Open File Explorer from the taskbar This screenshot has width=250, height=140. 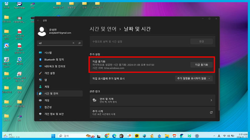[167, 136]
